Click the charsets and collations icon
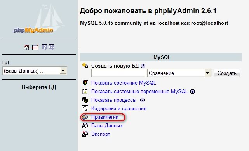 click(85, 108)
